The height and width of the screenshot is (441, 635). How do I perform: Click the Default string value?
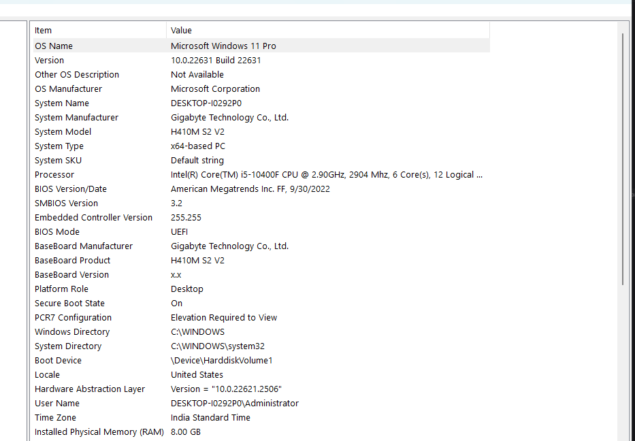point(197,161)
